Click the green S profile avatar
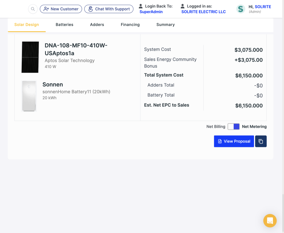 click(241, 9)
